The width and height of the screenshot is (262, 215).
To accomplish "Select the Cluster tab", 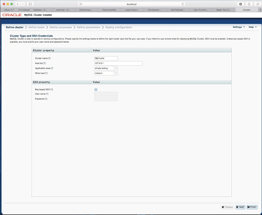I will pos(246,10).
